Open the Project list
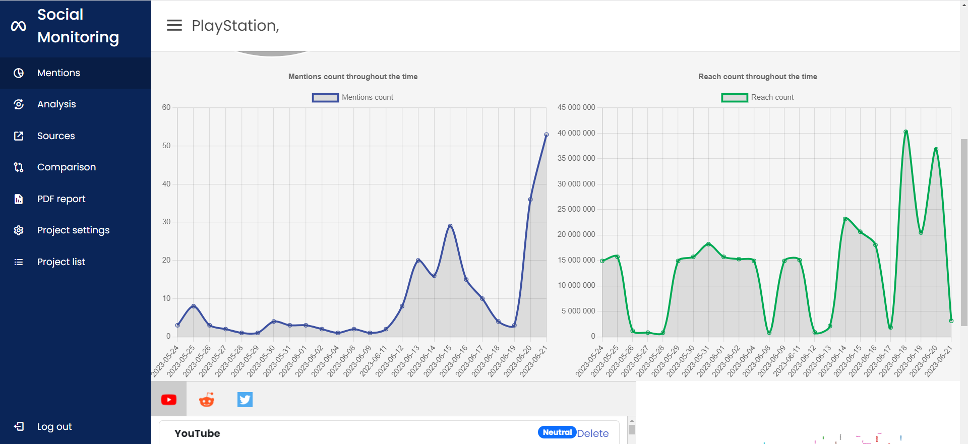 (x=75, y=262)
